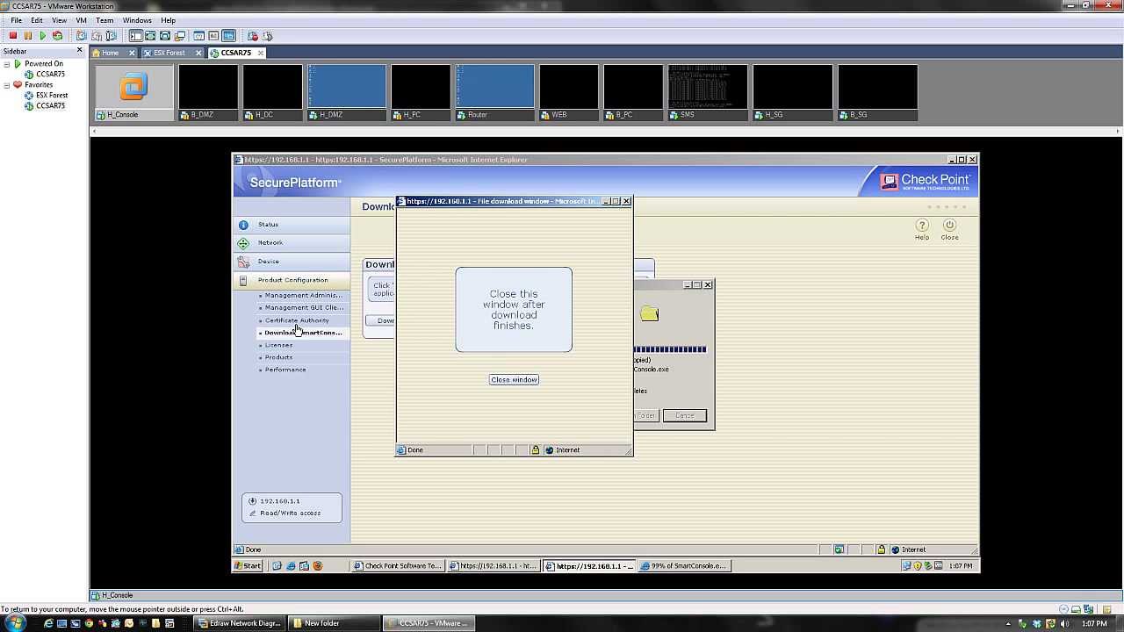Screen dimensions: 1124x632
Task: Open the Edit menu
Action: pyautogui.click(x=37, y=20)
